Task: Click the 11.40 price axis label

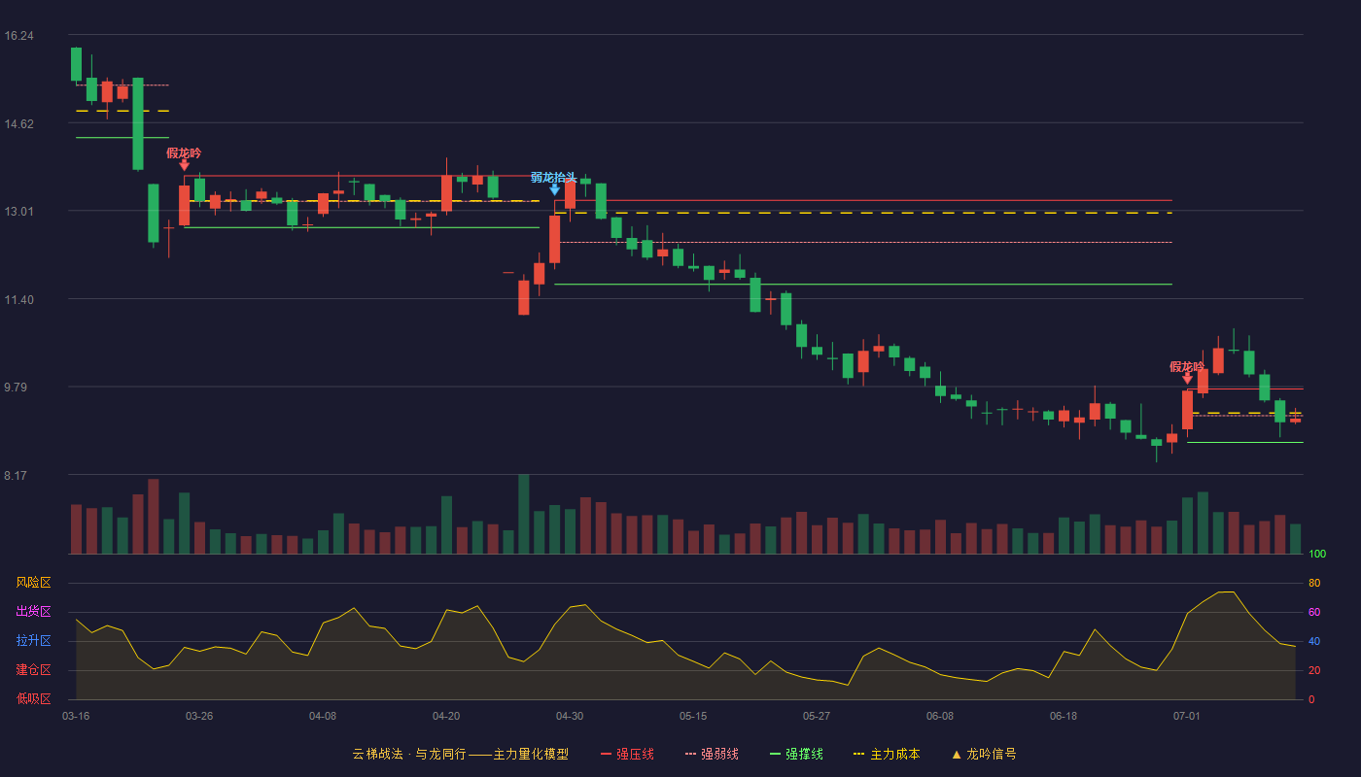Action: click(19, 299)
